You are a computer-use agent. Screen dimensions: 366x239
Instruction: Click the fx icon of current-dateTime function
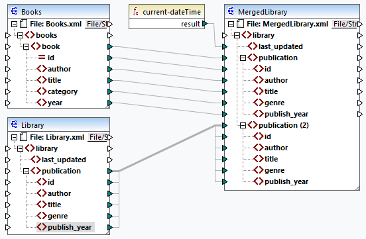click(x=136, y=11)
